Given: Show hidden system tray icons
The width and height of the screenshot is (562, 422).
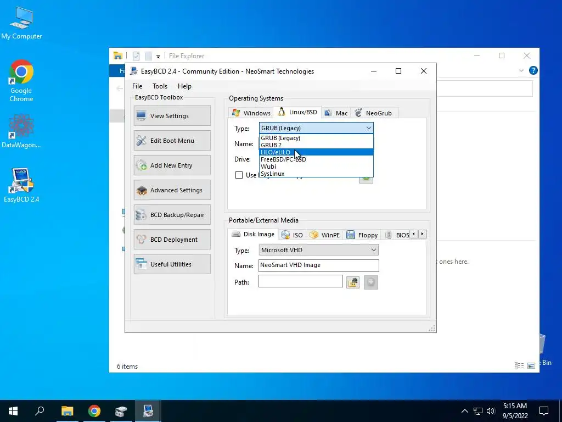Looking at the screenshot, I should (464, 411).
